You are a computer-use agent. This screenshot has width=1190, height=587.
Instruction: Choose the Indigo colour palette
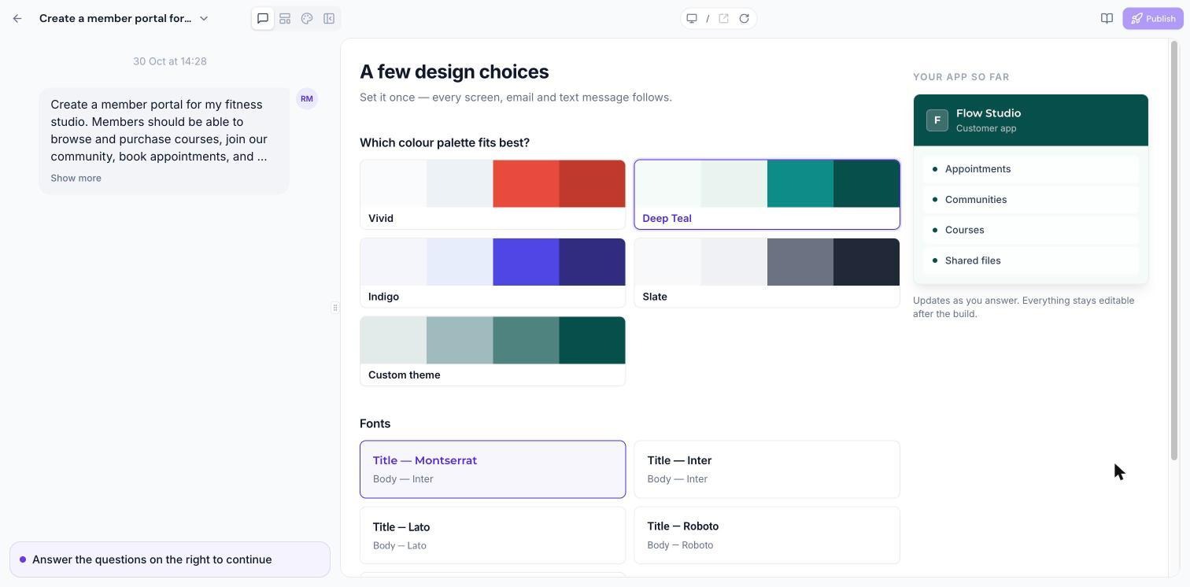493,272
